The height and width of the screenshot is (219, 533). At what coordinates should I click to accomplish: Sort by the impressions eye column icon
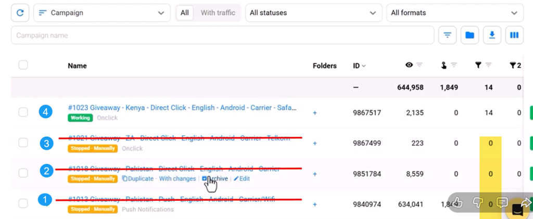409,65
